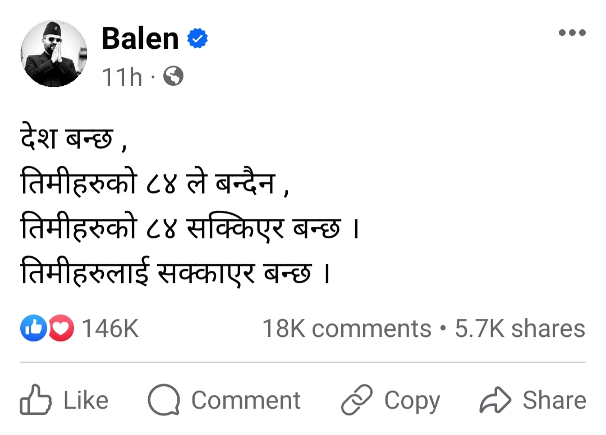Click the red heart reaction icon

(61, 328)
